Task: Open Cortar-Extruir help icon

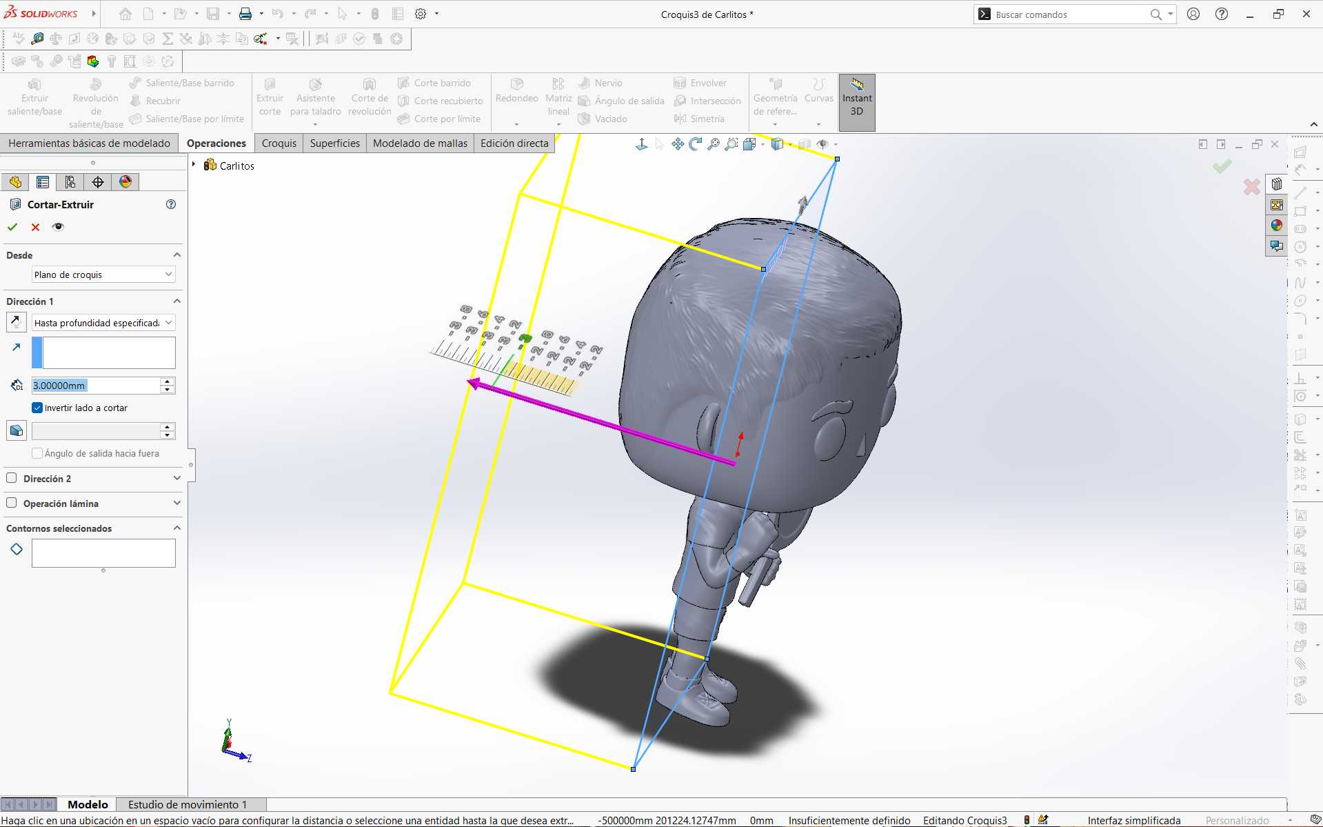Action: [x=171, y=204]
